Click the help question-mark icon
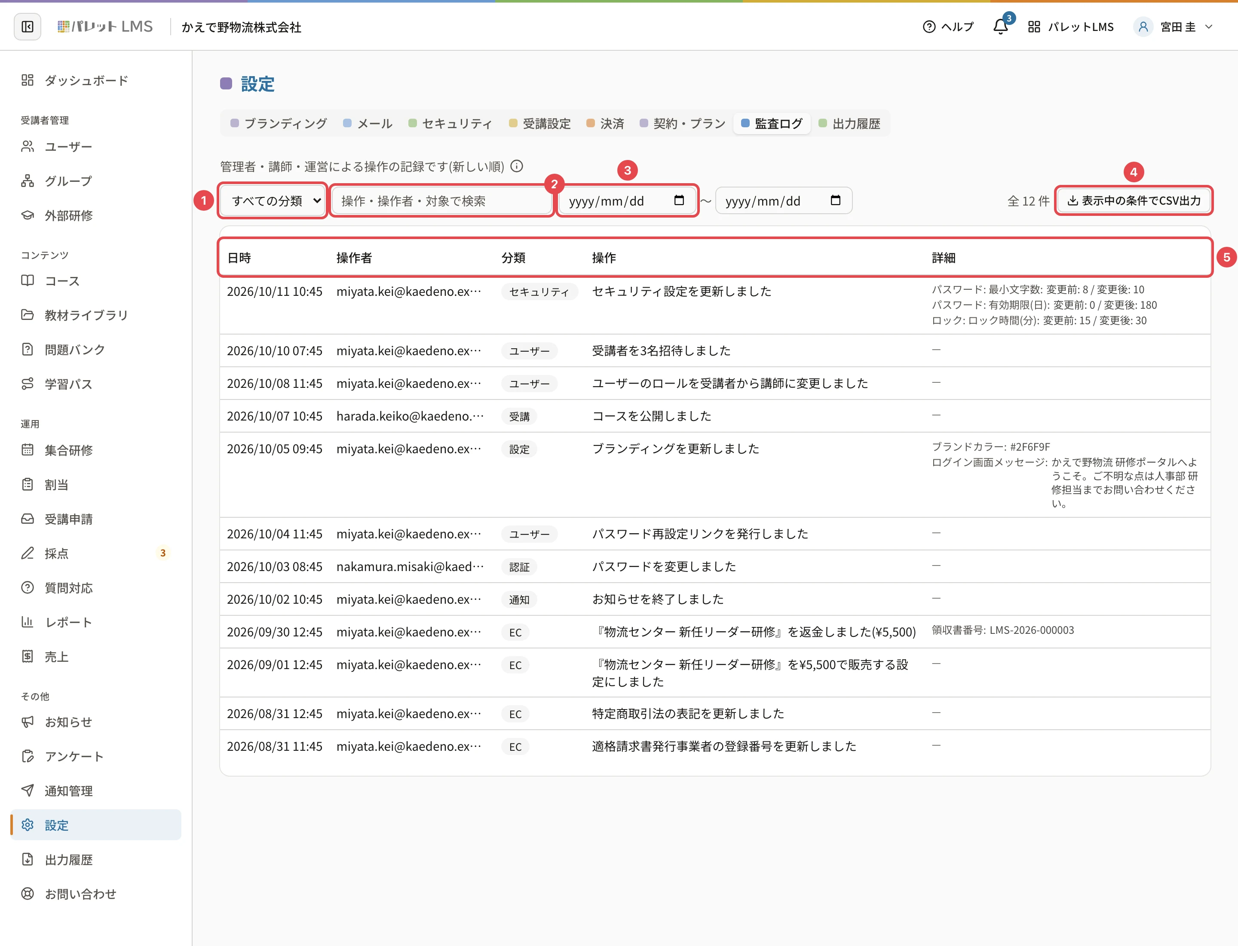Viewport: 1238px width, 946px height. (929, 27)
